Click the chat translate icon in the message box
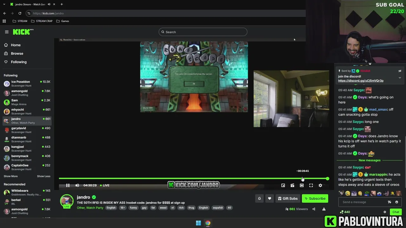Viewport: 406px width, 228px height. [390, 202]
